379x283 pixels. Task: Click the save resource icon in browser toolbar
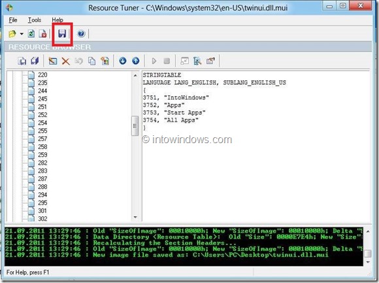click(22, 61)
